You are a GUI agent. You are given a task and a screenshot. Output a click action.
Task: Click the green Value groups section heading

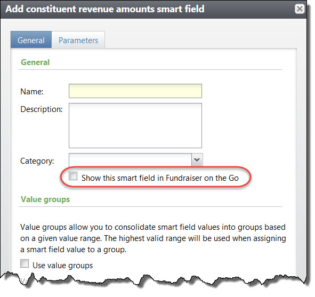(x=45, y=199)
